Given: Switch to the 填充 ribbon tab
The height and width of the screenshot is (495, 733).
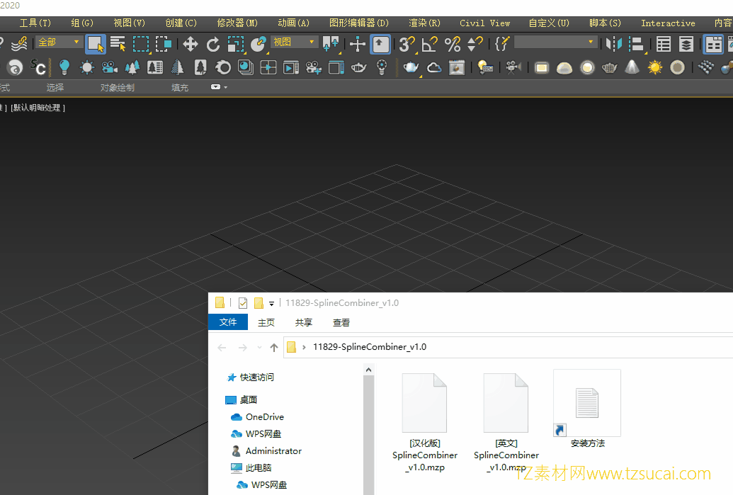Looking at the screenshot, I should tap(180, 87).
